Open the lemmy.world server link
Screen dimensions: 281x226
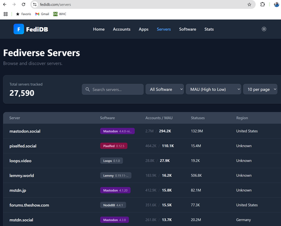pos(22,176)
